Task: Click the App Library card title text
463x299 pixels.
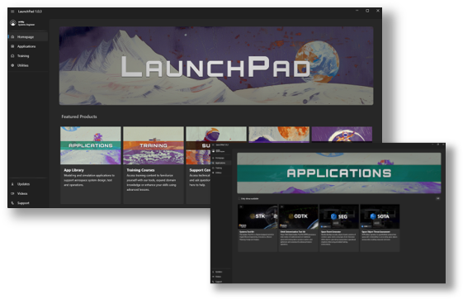Action: click(x=73, y=170)
